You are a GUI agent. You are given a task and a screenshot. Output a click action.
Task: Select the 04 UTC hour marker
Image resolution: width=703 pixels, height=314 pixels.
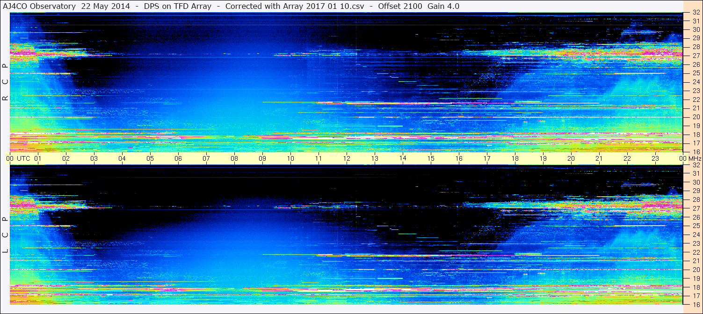122,158
